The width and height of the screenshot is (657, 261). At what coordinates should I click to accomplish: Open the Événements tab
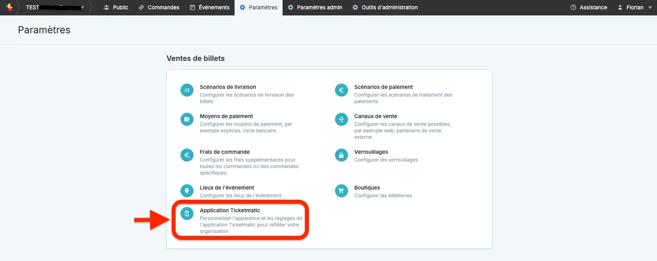tap(209, 7)
